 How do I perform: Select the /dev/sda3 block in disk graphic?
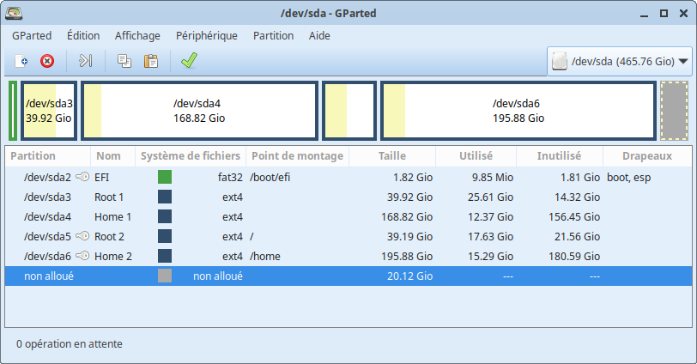pos(48,111)
